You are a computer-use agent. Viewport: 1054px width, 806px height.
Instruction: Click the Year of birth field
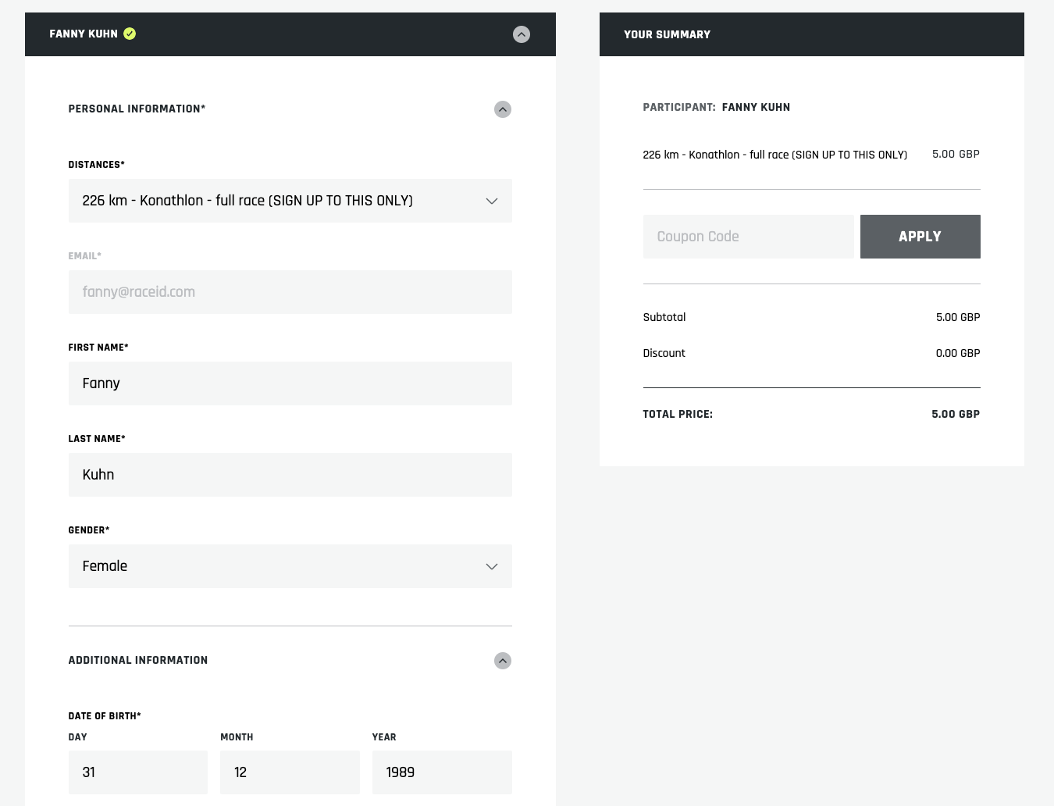(442, 772)
